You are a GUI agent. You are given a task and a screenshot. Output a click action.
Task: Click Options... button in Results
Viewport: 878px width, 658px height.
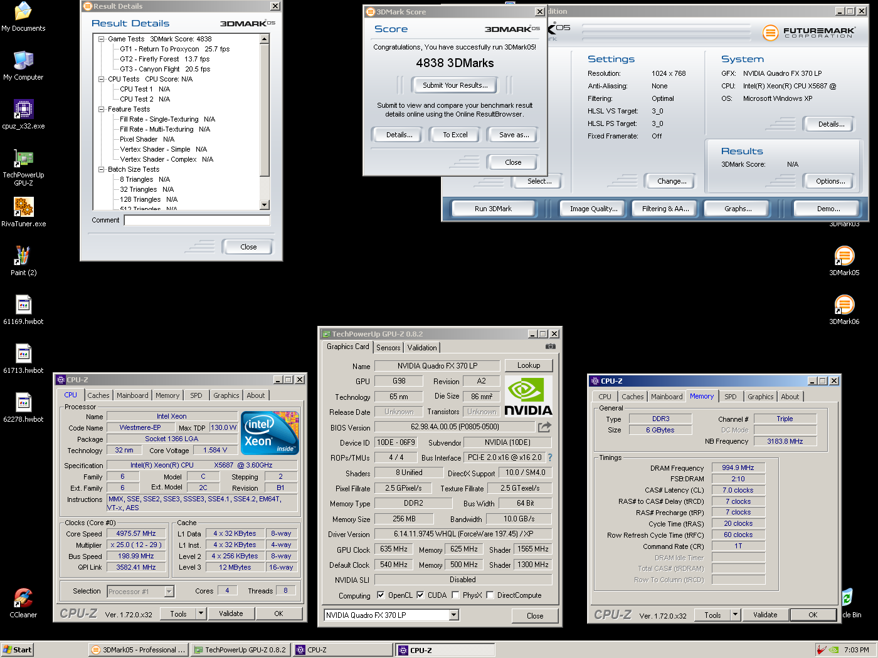(x=830, y=181)
